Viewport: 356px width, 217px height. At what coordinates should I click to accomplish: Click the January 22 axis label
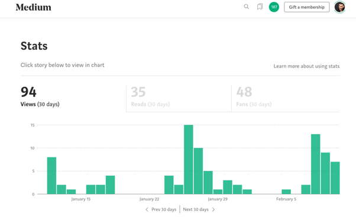[x=149, y=199]
